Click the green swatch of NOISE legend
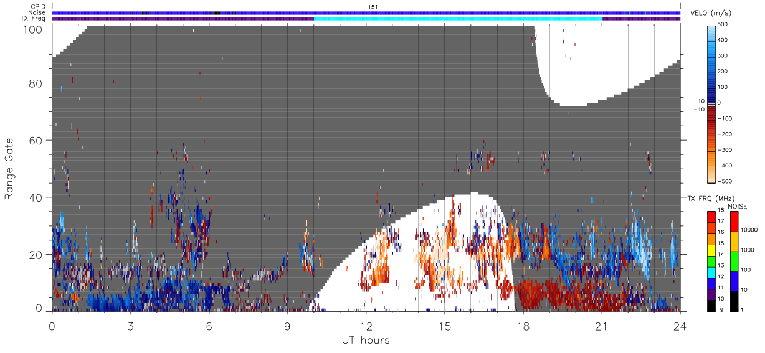765x353 pixels. click(733, 261)
